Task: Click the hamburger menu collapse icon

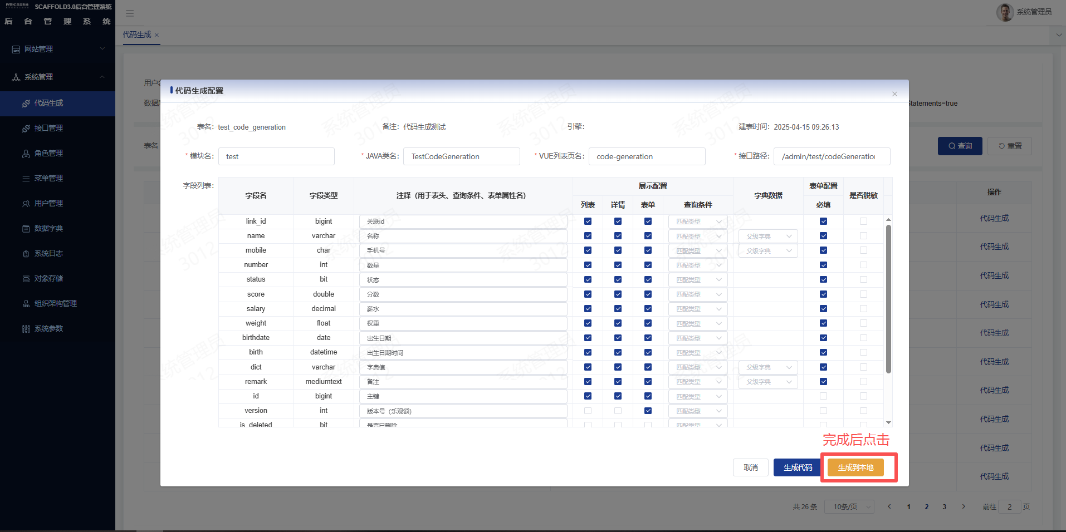Action: [x=130, y=13]
